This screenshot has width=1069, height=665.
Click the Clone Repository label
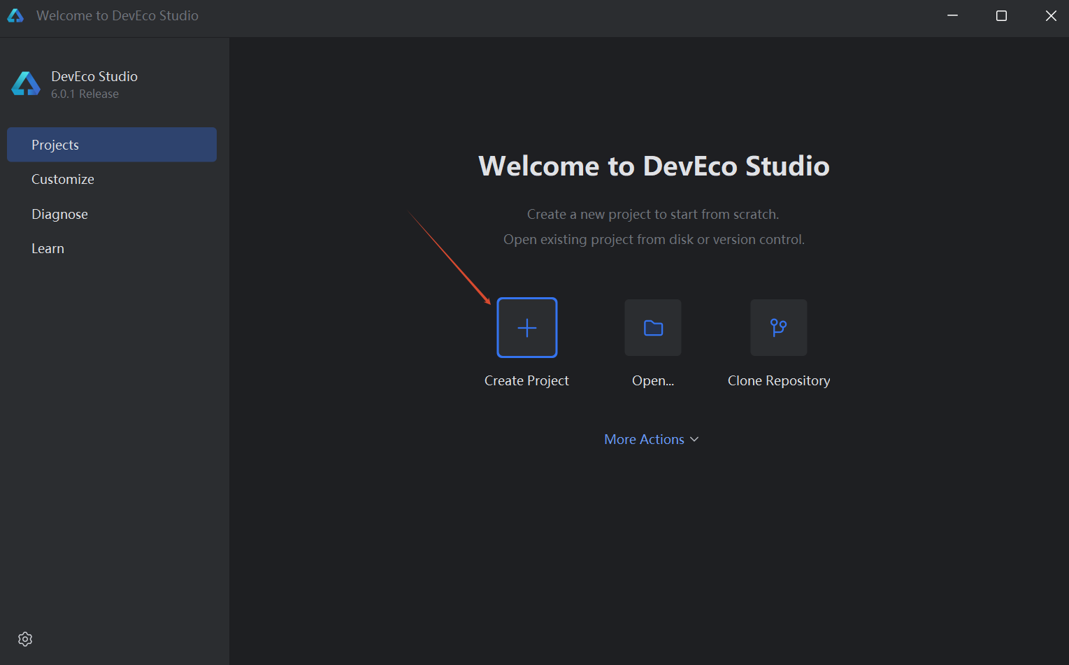coord(779,380)
